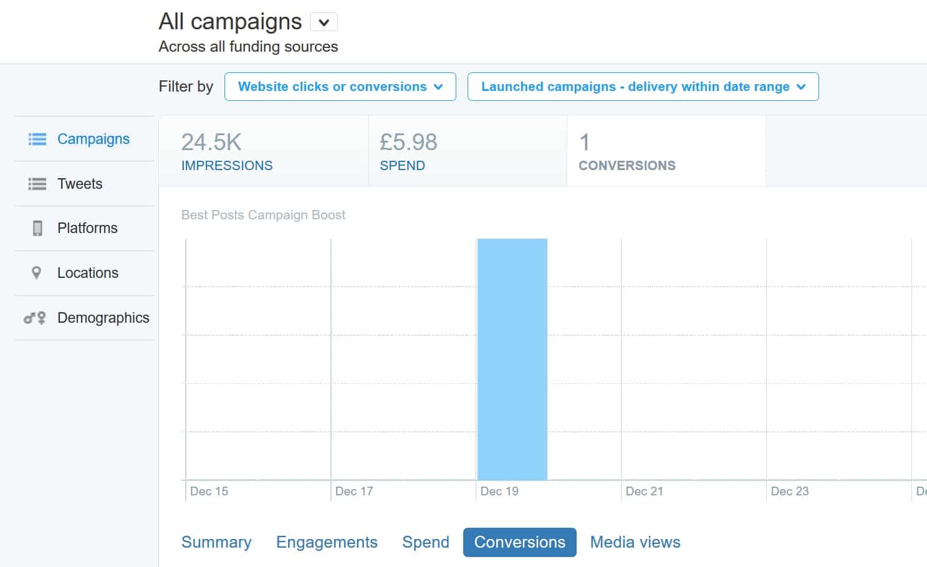Switch to the Summary tab
Viewport: 927px width, 567px height.
[x=216, y=542]
